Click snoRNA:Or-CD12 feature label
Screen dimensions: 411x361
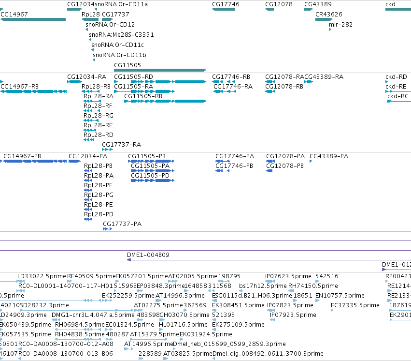[110, 24]
